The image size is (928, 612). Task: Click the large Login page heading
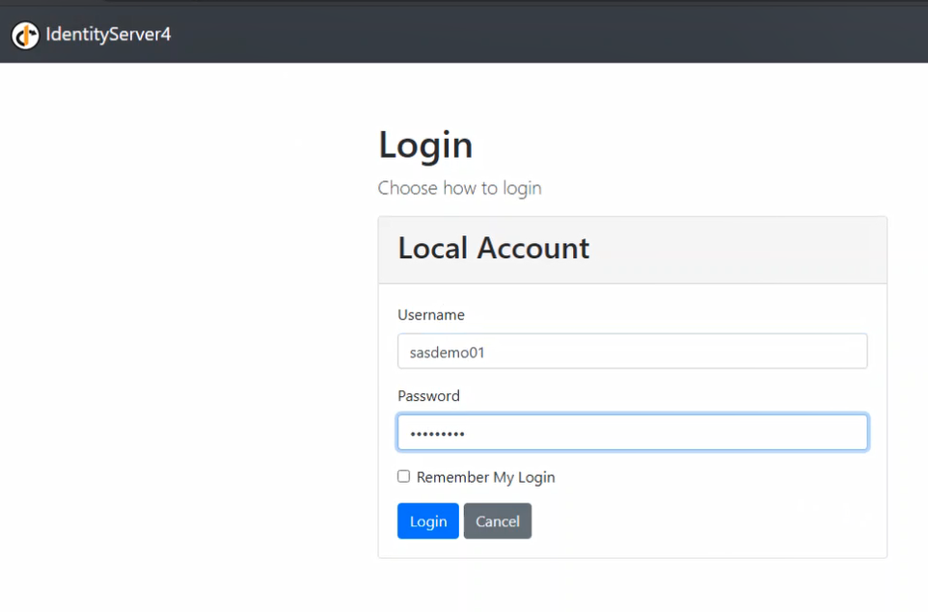pyautogui.click(x=425, y=146)
